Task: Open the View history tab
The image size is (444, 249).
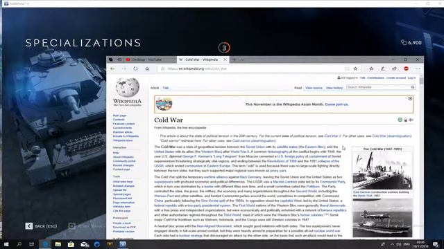Action: click(x=334, y=88)
